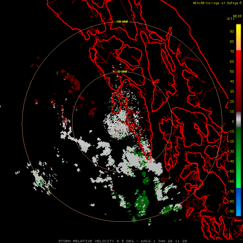This screenshot has width=243, height=243.
Task: Click the 1 JAN 26 date text
Action: click(163, 241)
